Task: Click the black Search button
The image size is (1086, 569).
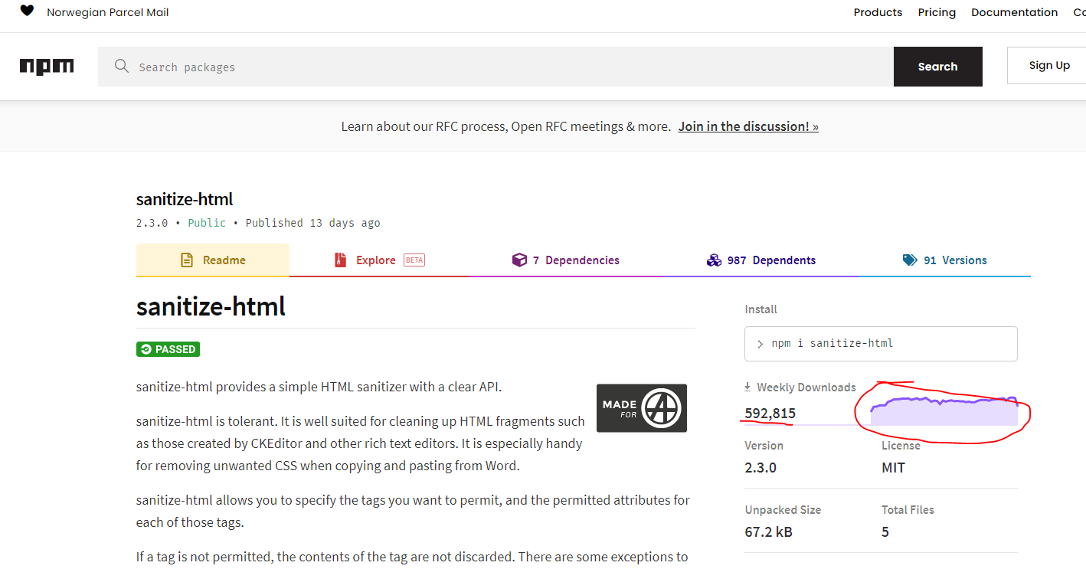Action: point(937,67)
